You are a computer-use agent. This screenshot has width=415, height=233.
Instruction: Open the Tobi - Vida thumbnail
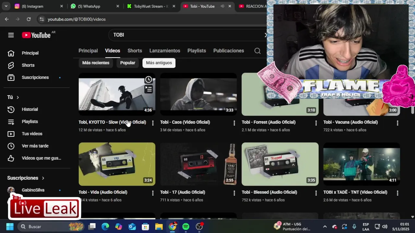pyautogui.click(x=117, y=164)
